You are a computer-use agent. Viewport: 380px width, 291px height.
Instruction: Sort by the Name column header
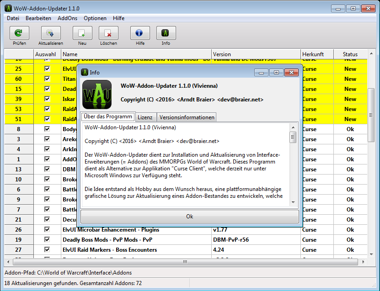coord(136,54)
